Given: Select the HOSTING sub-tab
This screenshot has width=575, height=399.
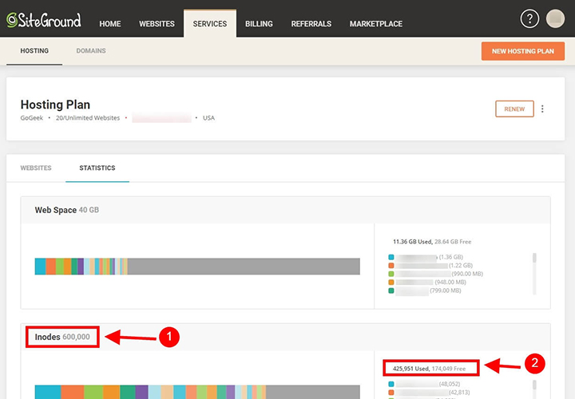Looking at the screenshot, I should [34, 51].
